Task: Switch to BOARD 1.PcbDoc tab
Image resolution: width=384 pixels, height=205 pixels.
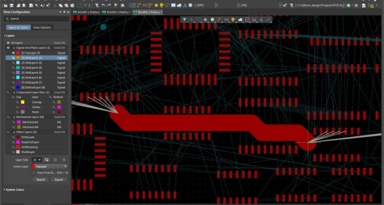Action: click(86, 12)
